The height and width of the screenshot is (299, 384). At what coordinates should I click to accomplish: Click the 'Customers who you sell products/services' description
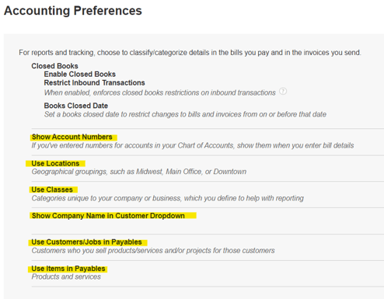pos(153,251)
